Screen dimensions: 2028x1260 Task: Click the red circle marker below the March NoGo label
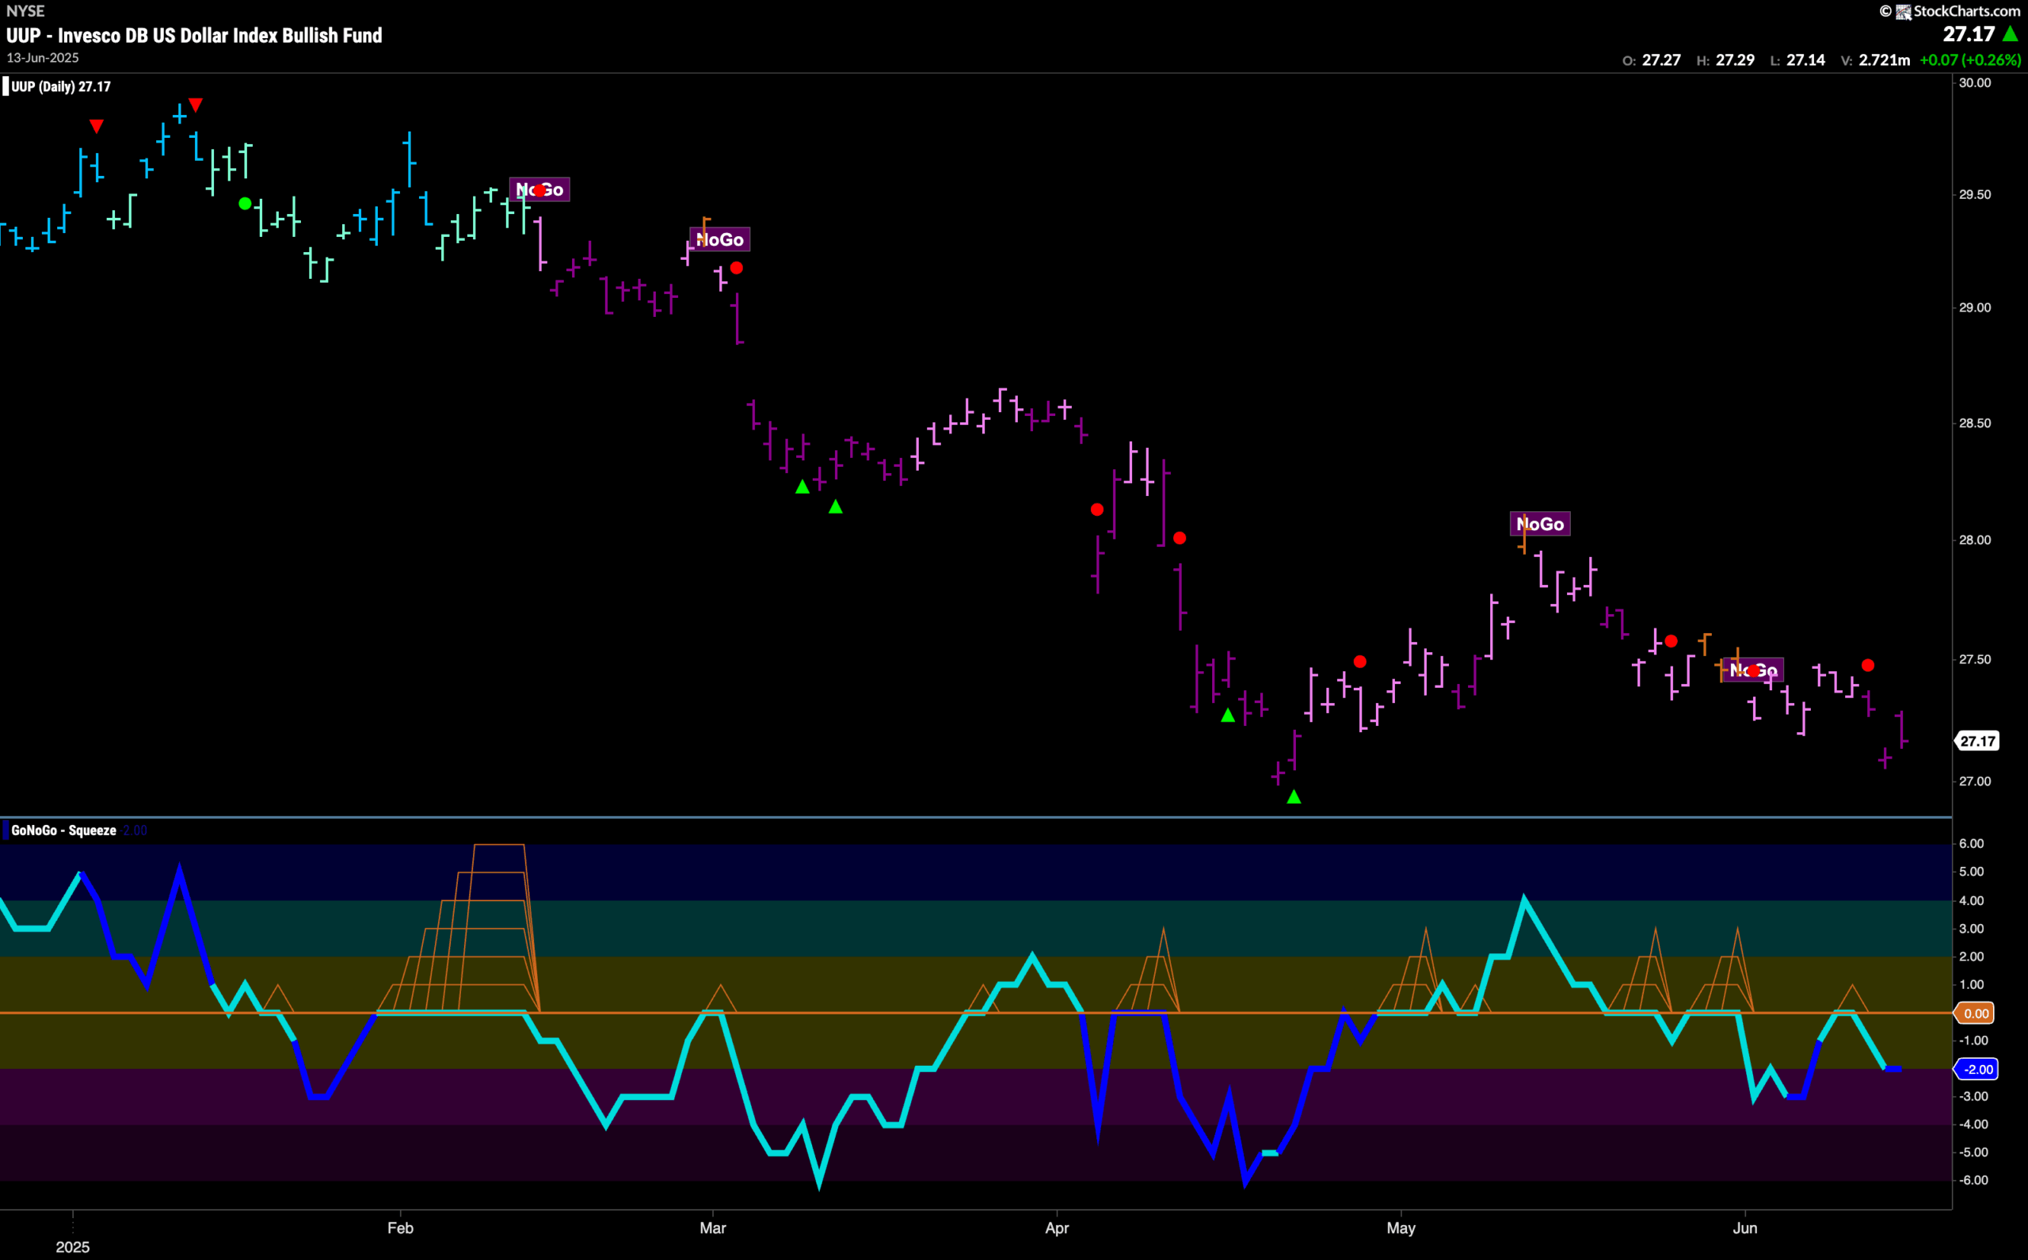[x=736, y=269]
